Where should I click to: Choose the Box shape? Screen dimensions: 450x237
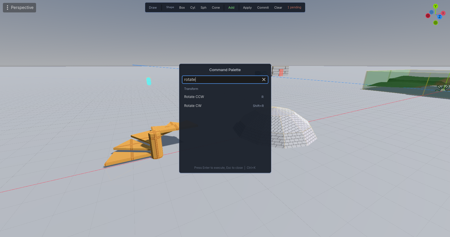[x=182, y=8]
